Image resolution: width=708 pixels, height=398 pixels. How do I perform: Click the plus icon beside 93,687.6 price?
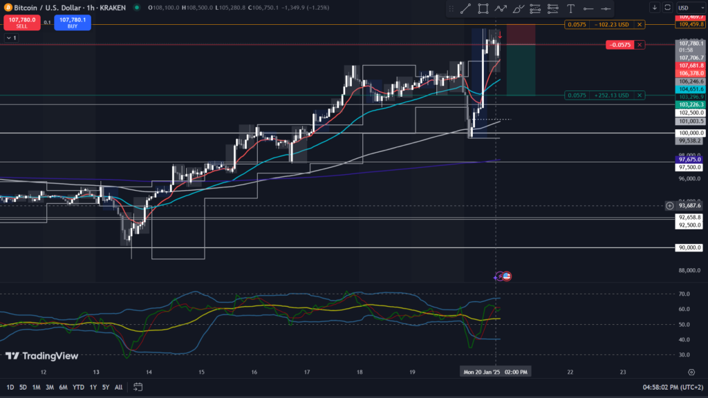pyautogui.click(x=669, y=205)
